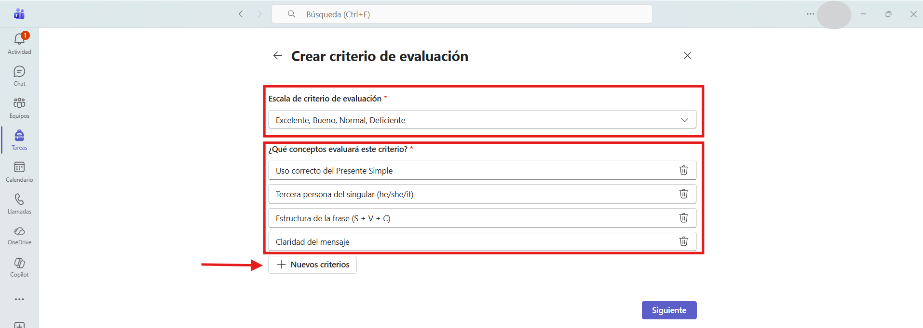The height and width of the screenshot is (328, 923).
Task: Click the Crear criterio de evaluación heading
Action: (x=380, y=56)
